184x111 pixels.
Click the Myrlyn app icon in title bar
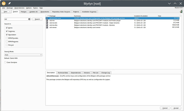pos(4,3)
